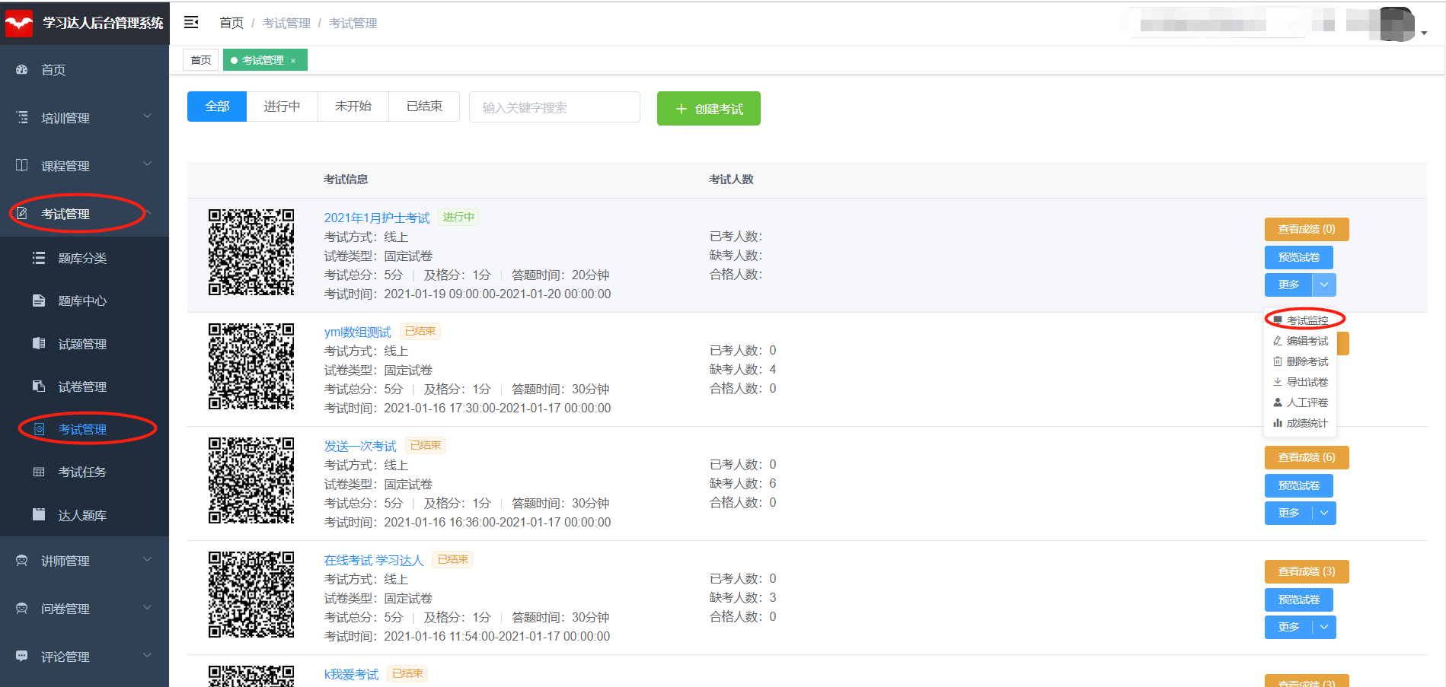Open 试卷管理 from the sidebar
The image size is (1446, 687).
click(x=82, y=387)
